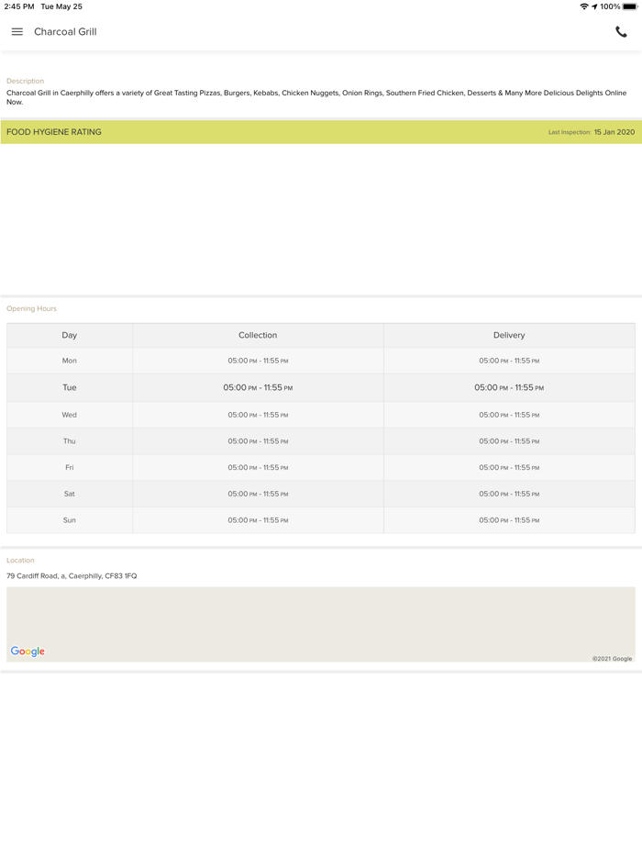Tap the 2:45 PM status bar clock
Screen dimensions: 642x857
(x=19, y=6)
